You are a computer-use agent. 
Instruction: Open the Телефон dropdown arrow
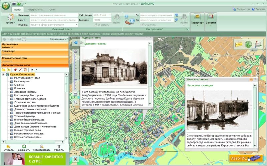click(x=110, y=20)
